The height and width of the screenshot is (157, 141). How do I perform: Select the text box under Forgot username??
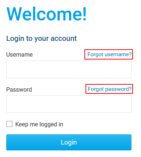point(69,69)
